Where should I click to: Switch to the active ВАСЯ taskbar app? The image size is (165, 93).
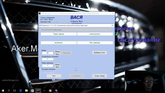coord(38,91)
